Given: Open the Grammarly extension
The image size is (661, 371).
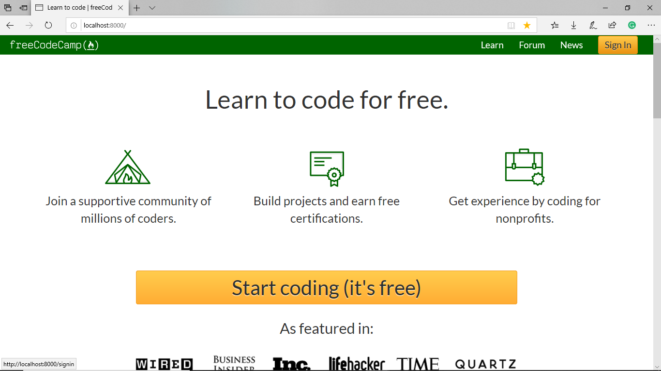Looking at the screenshot, I should point(632,25).
